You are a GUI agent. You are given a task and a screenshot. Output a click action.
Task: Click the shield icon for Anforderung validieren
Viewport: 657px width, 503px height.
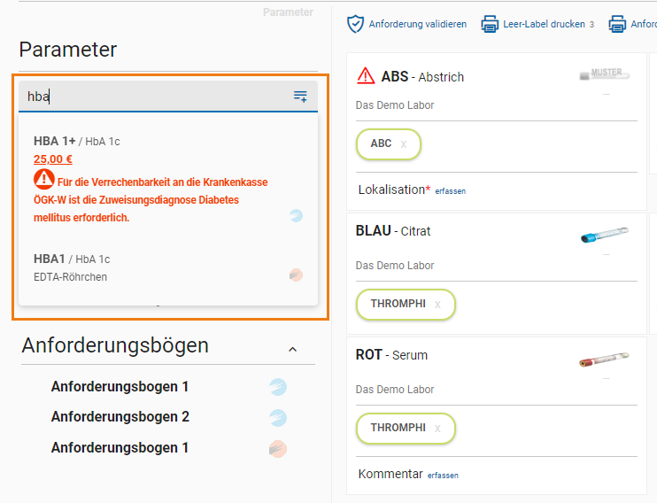coord(355,24)
